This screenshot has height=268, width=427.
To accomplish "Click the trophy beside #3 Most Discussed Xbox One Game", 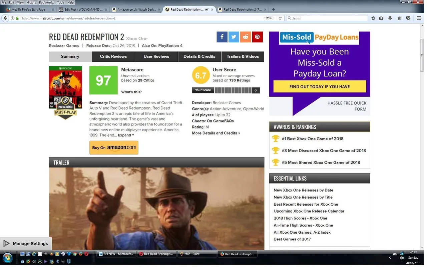I will pos(276,151).
